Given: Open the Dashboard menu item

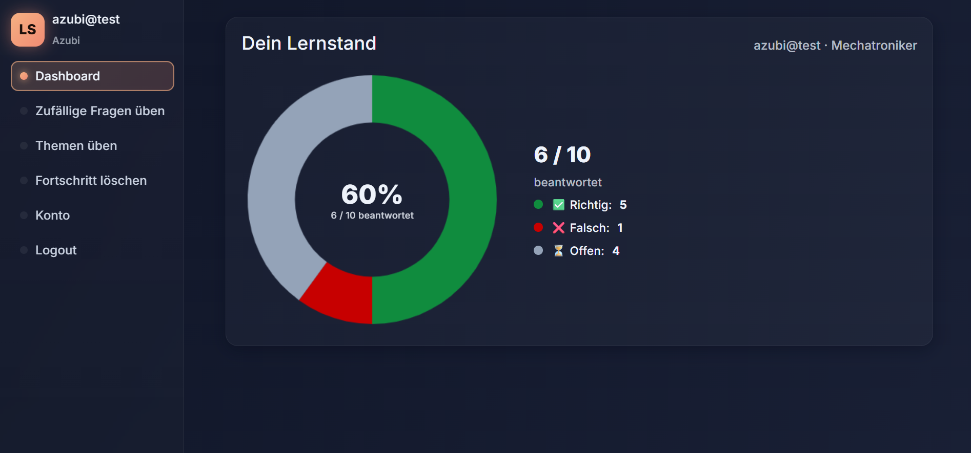Looking at the screenshot, I should [x=68, y=76].
